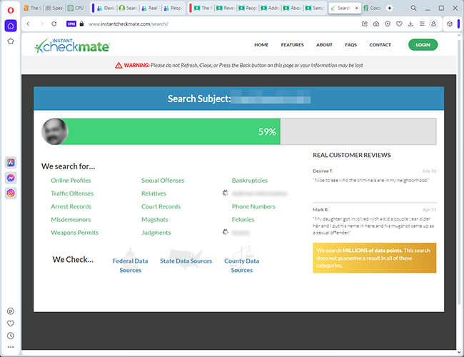Image resolution: width=464 pixels, height=357 pixels.
Task: Open the easy setup icon
Action: pos(423,24)
